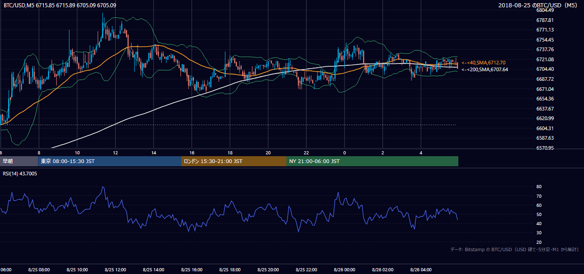584x274 pixels.
Task: Click price axis label 6587.63
Action: pyautogui.click(x=545, y=138)
